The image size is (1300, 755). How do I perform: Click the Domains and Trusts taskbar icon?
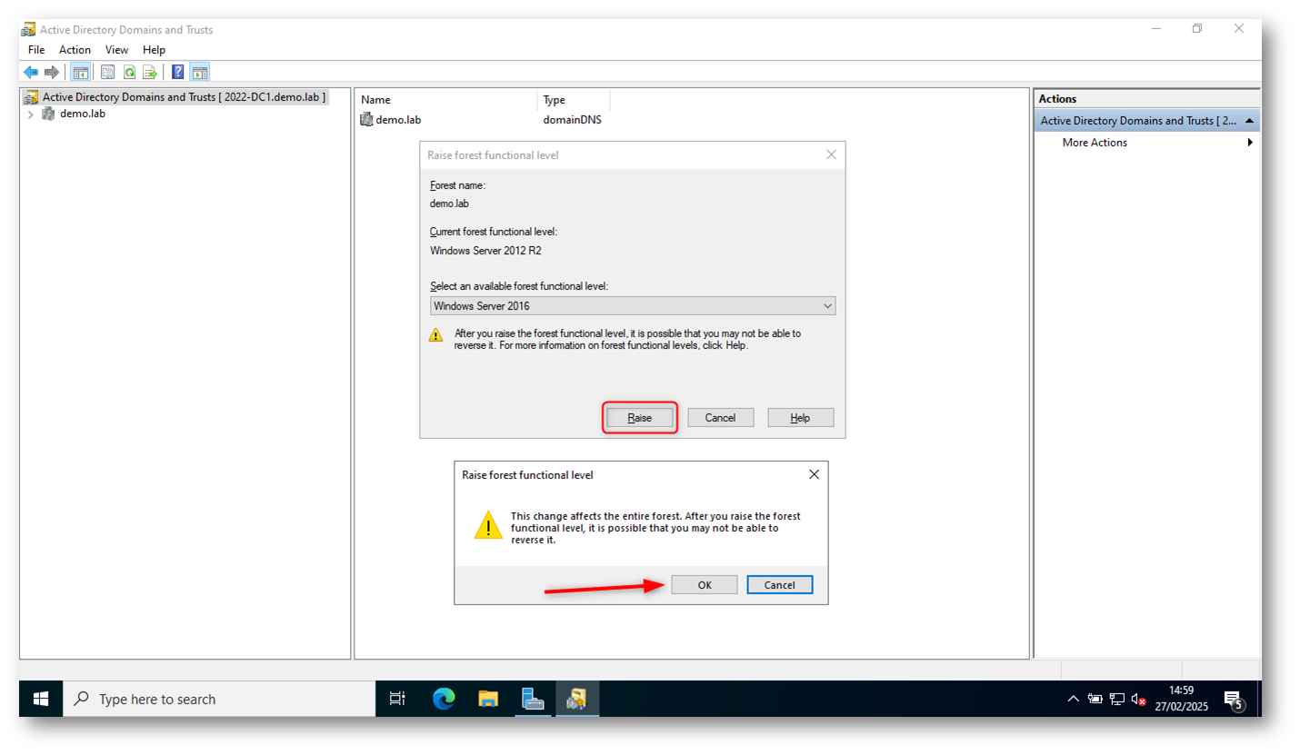tap(577, 699)
